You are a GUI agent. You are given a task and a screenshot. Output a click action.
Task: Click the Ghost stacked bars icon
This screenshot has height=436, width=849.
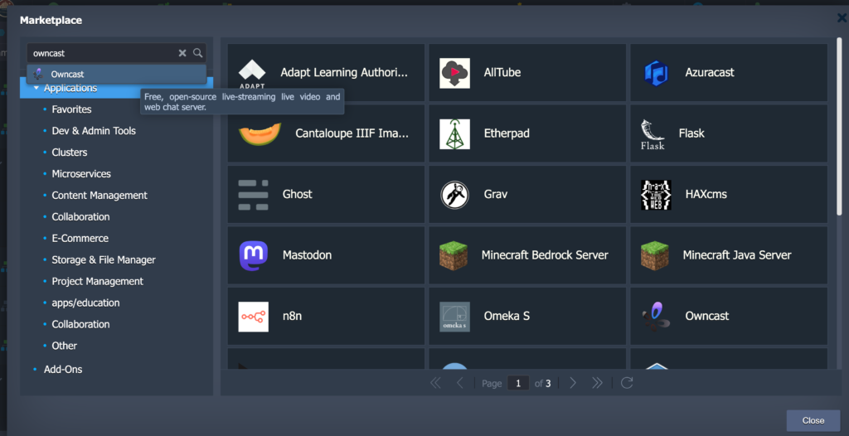click(x=254, y=195)
